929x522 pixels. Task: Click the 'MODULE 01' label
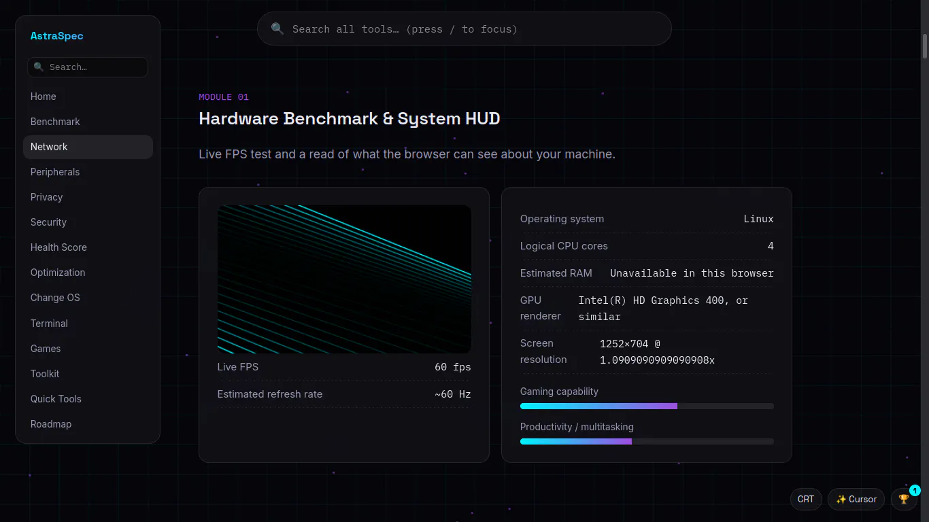224,97
